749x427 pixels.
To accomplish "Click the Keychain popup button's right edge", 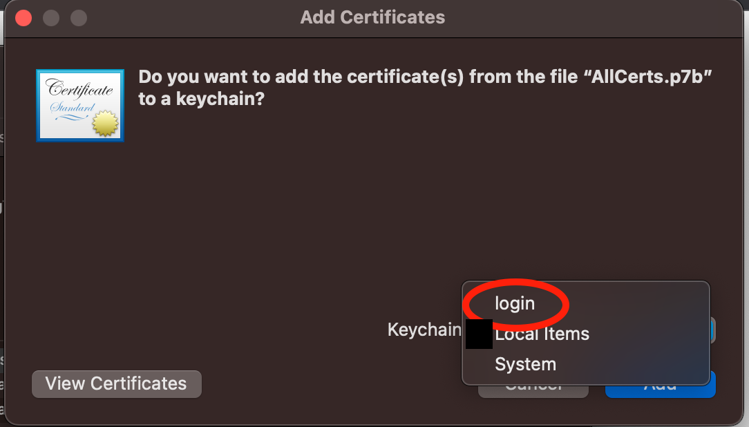I will pyautogui.click(x=712, y=330).
